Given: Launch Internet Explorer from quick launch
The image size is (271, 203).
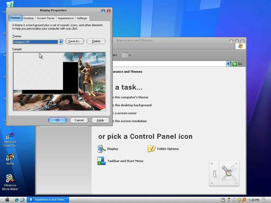Looking at the screenshot, I should coord(17,200).
